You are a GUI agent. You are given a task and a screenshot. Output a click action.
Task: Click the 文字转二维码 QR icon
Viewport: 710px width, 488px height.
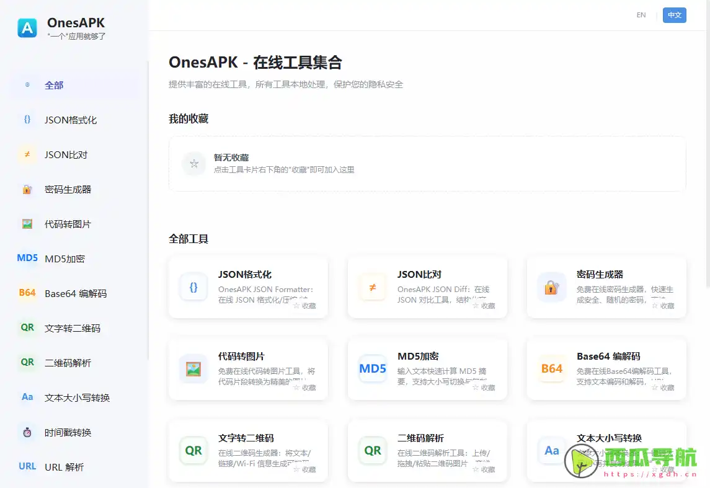(27, 328)
